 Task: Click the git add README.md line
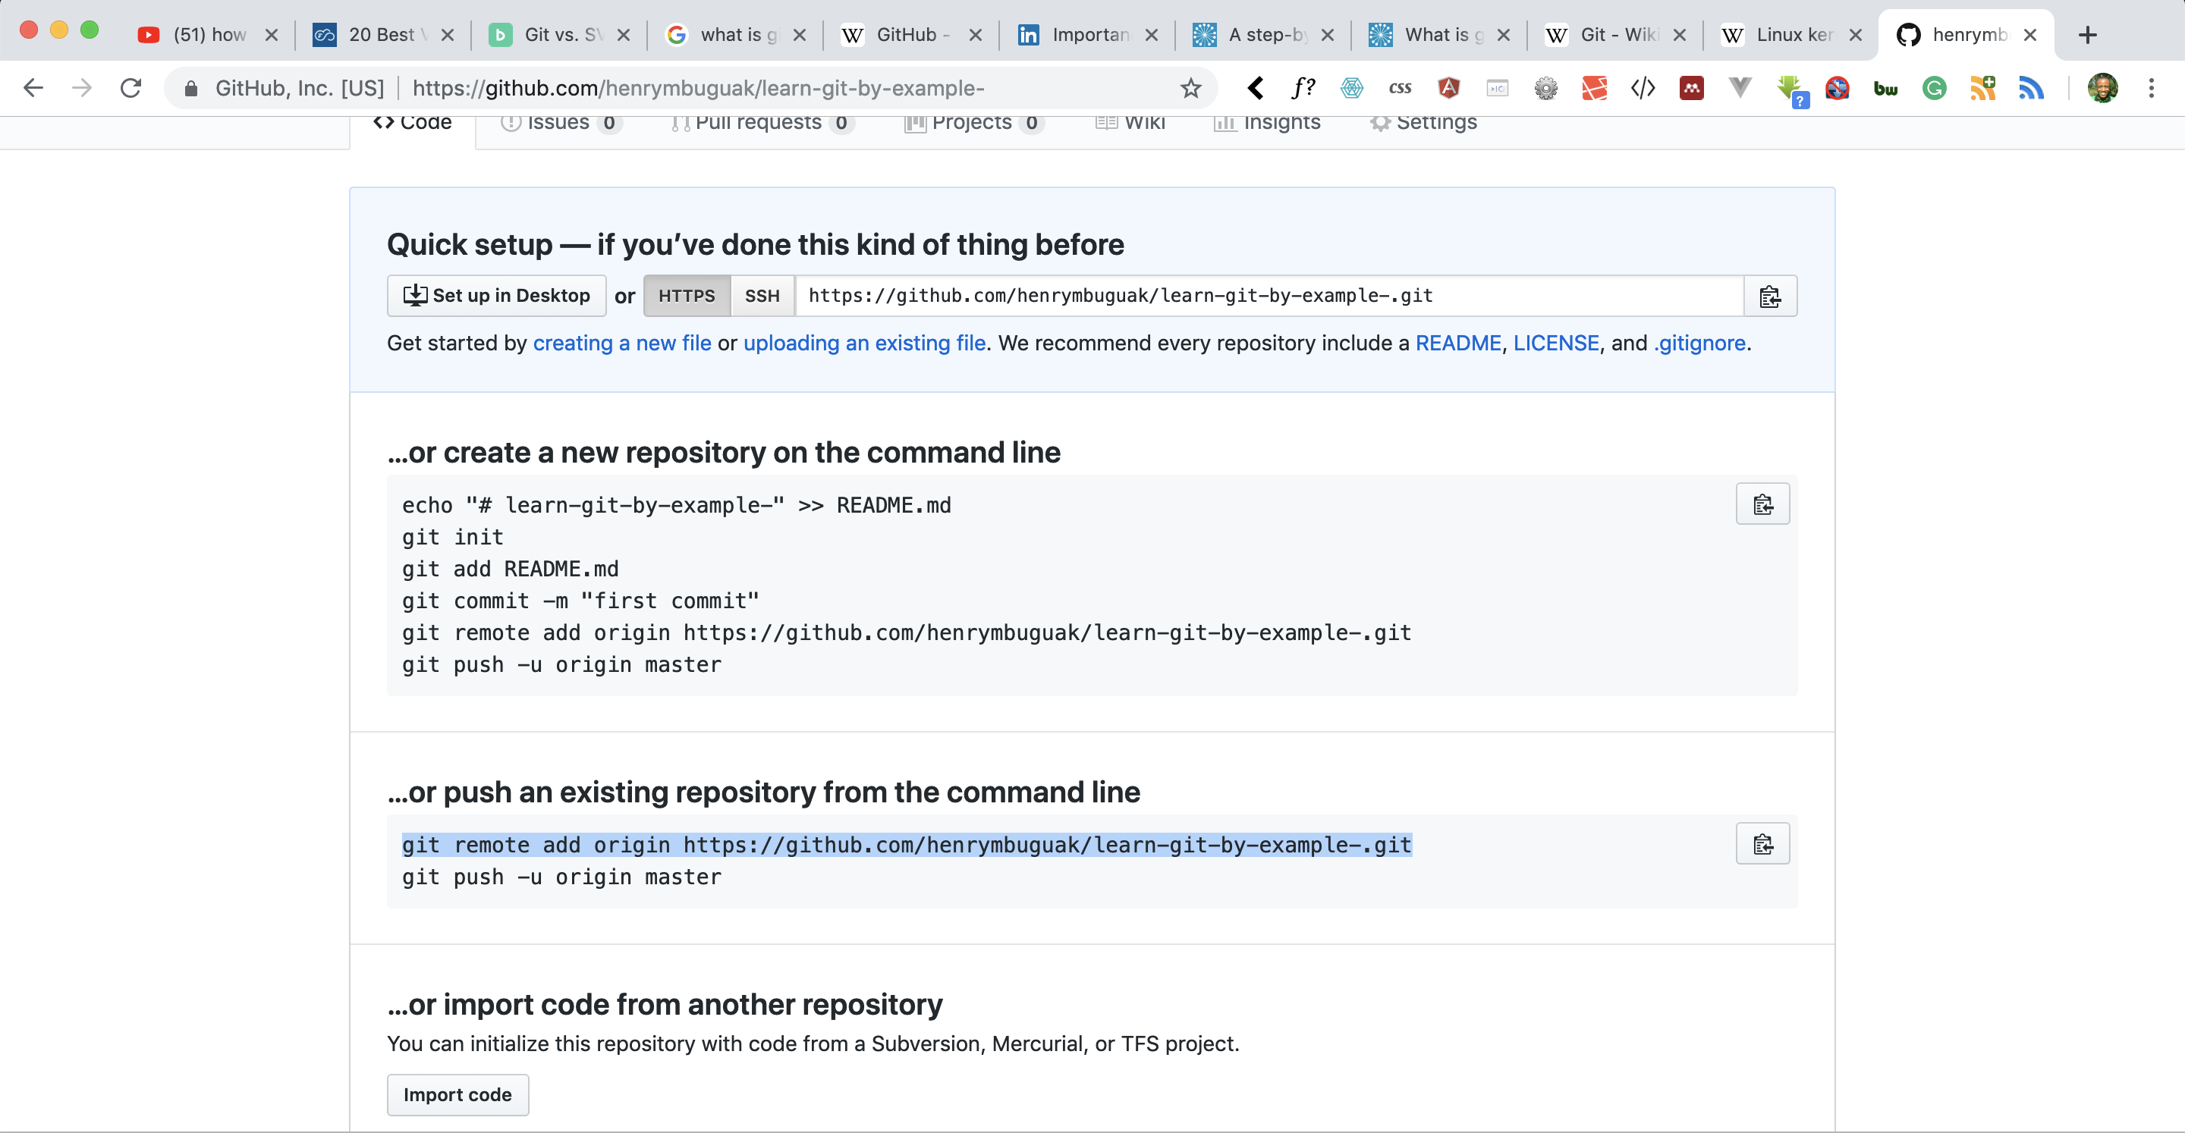point(510,569)
